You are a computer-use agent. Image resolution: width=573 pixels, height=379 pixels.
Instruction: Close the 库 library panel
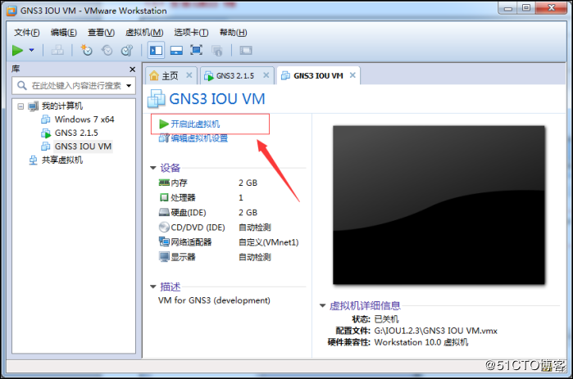click(132, 70)
